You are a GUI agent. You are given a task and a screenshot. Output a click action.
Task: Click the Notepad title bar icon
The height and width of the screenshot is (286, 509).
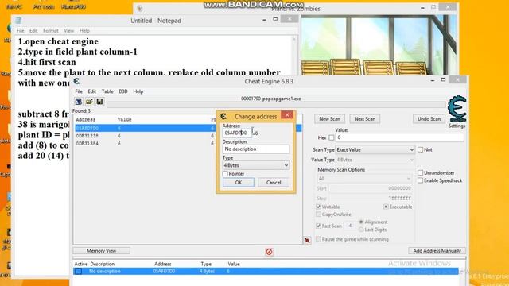click(x=18, y=21)
